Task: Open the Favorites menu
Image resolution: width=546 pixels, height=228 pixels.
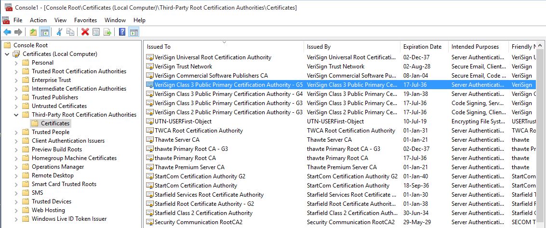Action: (x=85, y=20)
